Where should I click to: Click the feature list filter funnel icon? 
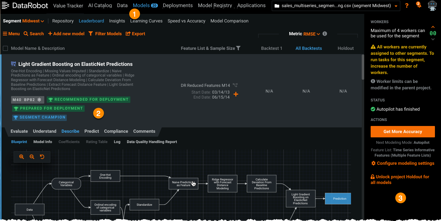[238, 48]
